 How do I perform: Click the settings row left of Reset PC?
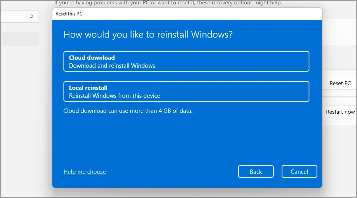click(x=324, y=84)
